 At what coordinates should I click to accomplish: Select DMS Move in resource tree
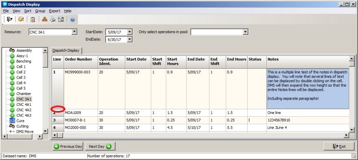coord(25,131)
